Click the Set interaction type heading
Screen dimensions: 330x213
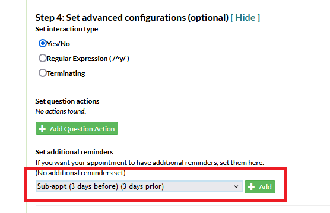click(x=66, y=29)
